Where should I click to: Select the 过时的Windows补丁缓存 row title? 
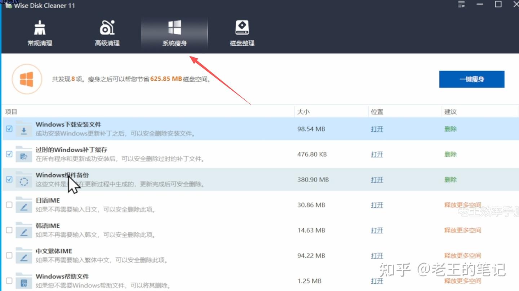(71, 149)
